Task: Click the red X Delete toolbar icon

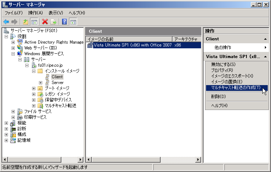Action: [x=45, y=22]
